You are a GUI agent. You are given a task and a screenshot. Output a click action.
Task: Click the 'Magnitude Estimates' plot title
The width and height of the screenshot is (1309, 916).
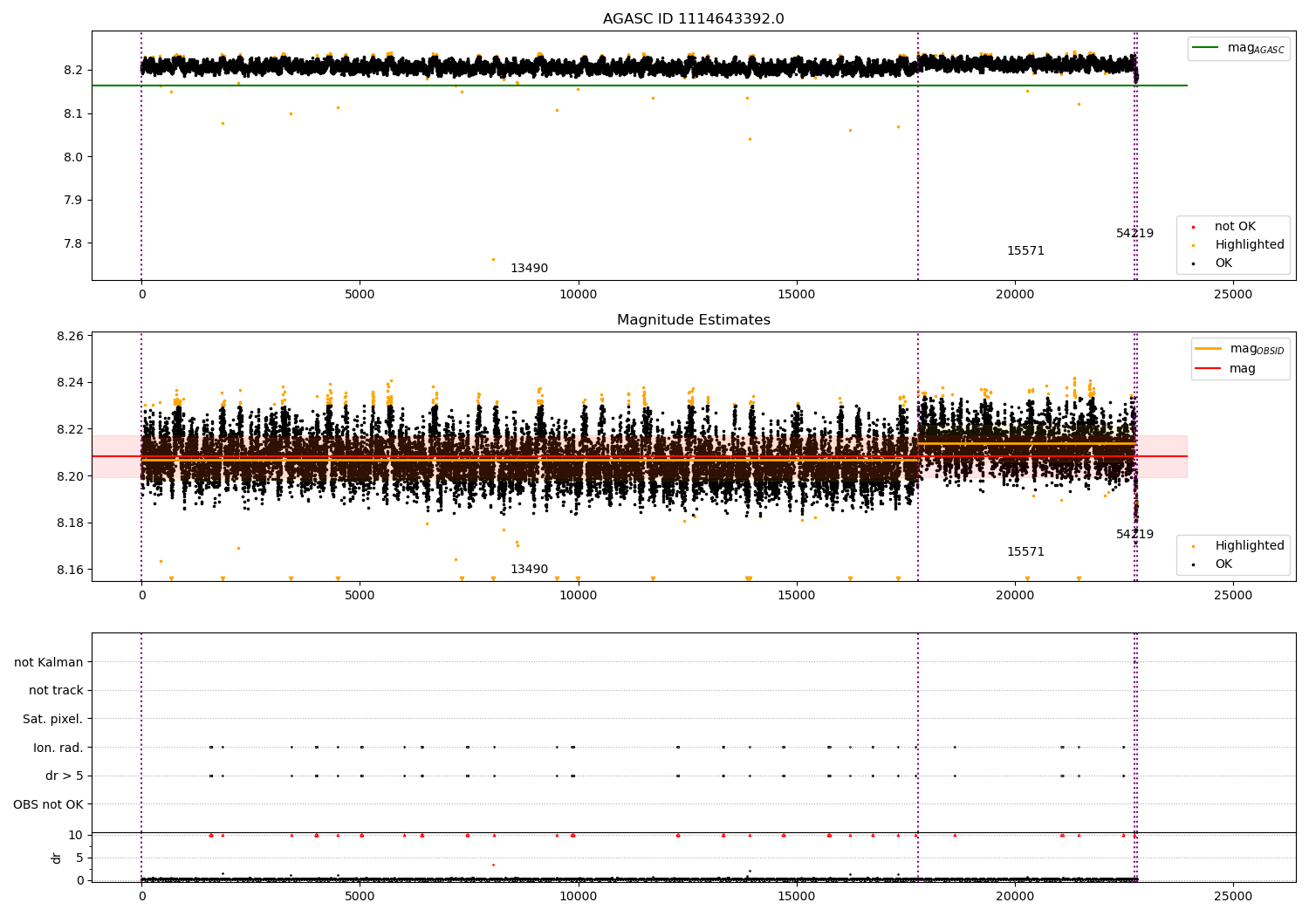coord(693,320)
